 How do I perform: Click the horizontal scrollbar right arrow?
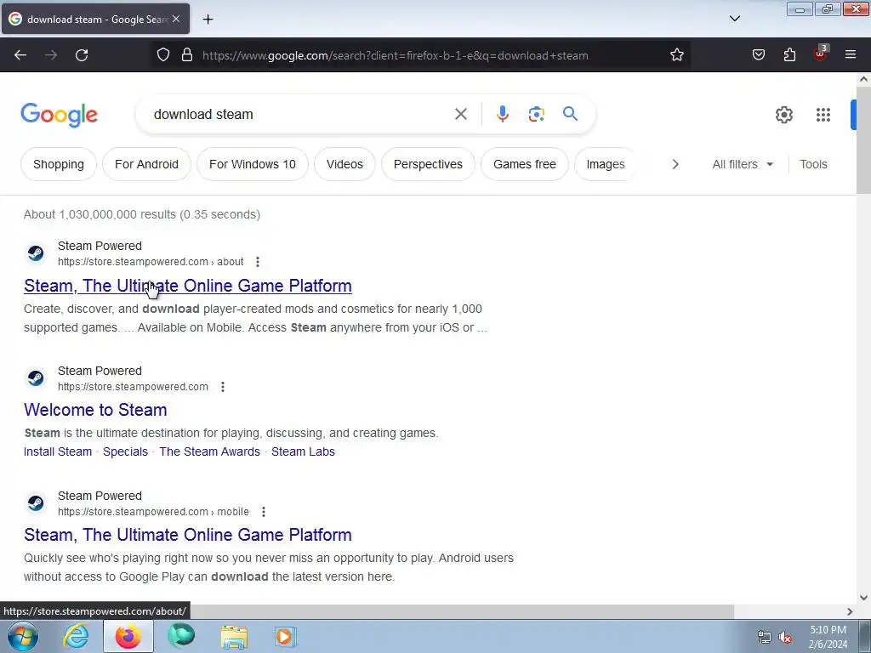(x=850, y=611)
